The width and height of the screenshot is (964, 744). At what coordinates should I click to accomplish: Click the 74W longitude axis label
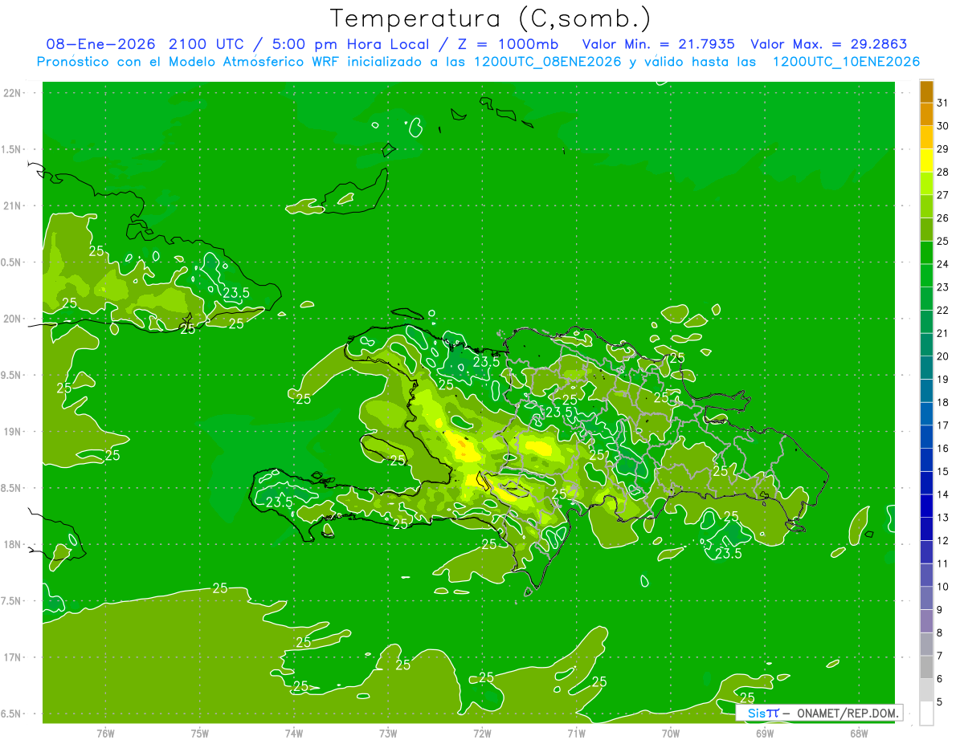[x=294, y=734]
